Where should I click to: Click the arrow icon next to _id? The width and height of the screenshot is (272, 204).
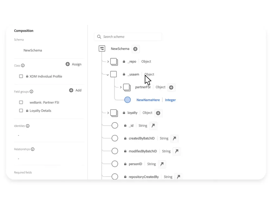pos(153,126)
